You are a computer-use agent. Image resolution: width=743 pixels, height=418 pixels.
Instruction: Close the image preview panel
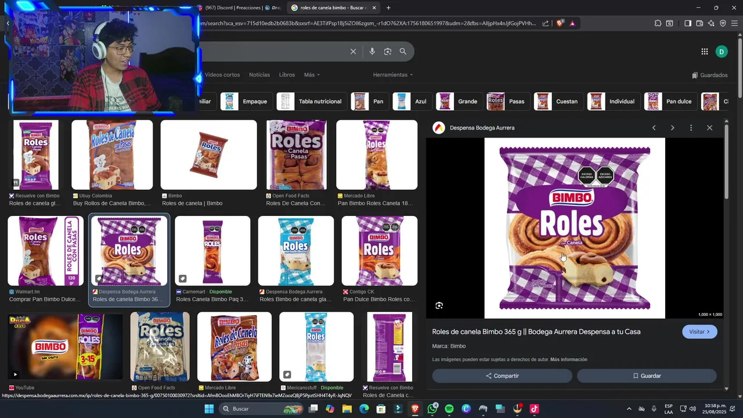click(709, 128)
